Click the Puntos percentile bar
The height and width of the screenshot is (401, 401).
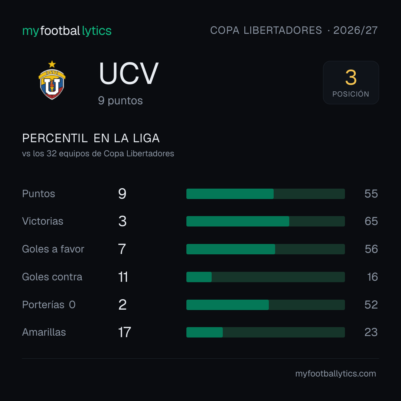pos(265,194)
